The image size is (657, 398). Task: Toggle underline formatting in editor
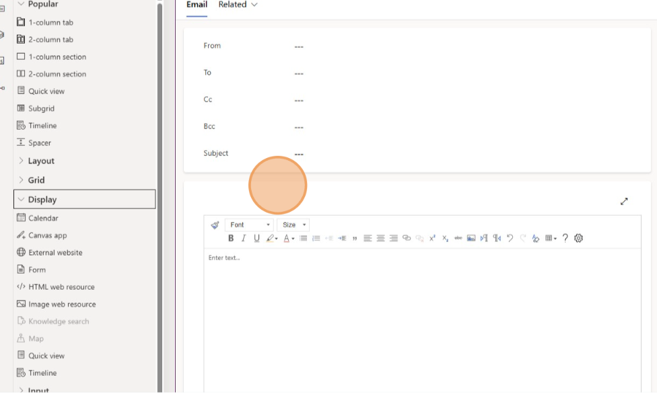coord(256,238)
